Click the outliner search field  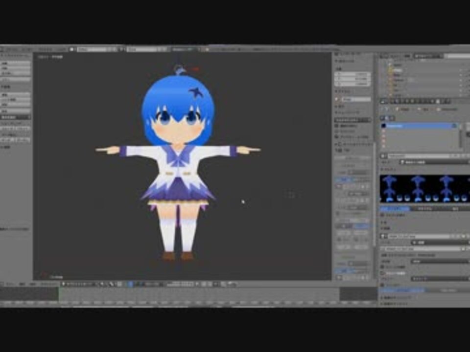(457, 56)
